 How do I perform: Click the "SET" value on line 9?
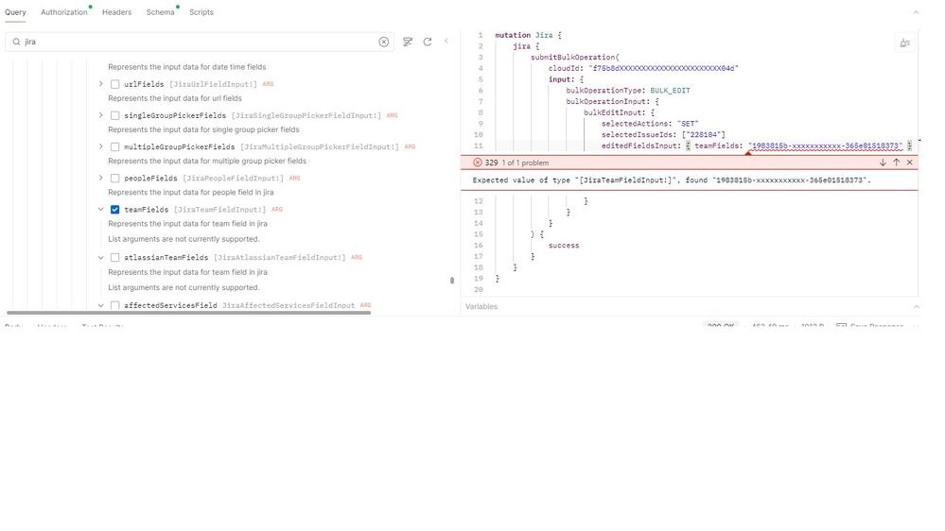688,124
